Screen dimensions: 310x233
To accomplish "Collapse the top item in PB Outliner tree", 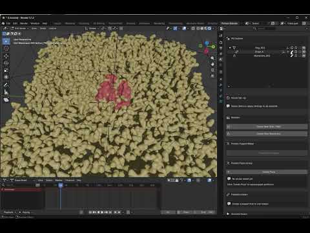I will (230, 48).
